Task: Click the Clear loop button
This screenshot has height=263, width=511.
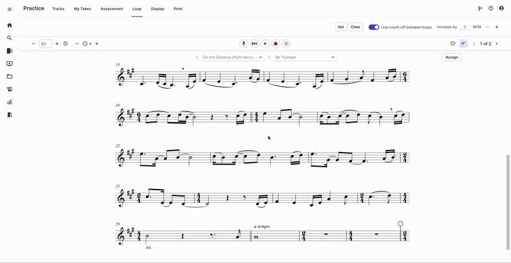Action: 355,27
